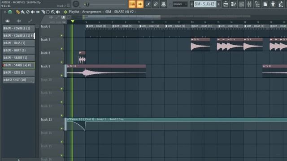Add a new pattern with plus button
This screenshot has height=161, width=287.
tap(218, 4)
